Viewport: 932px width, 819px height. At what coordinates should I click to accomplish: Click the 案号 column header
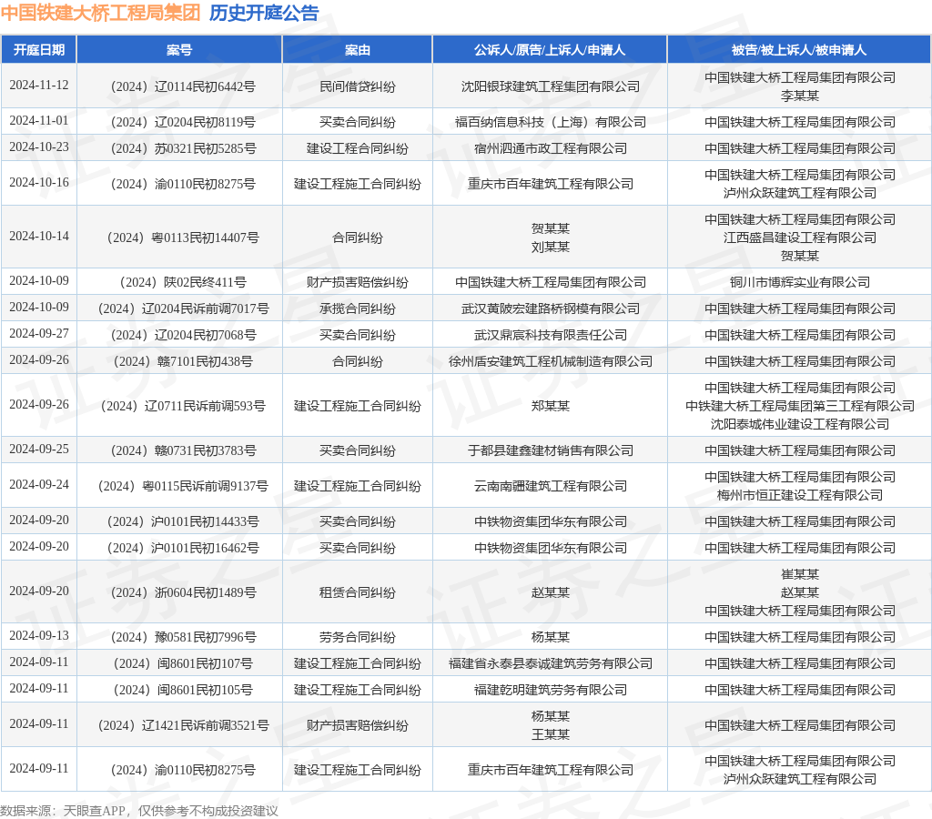coord(179,50)
